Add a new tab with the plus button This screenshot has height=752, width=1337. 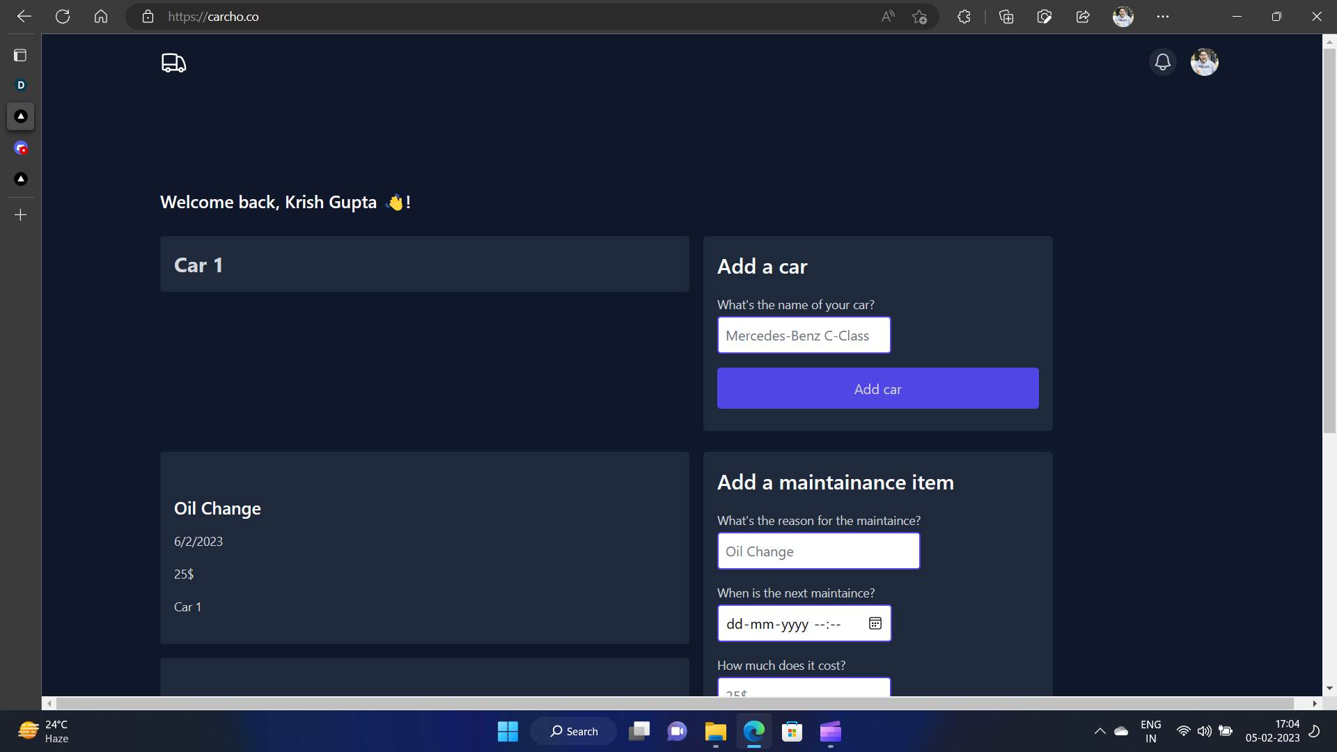[20, 215]
